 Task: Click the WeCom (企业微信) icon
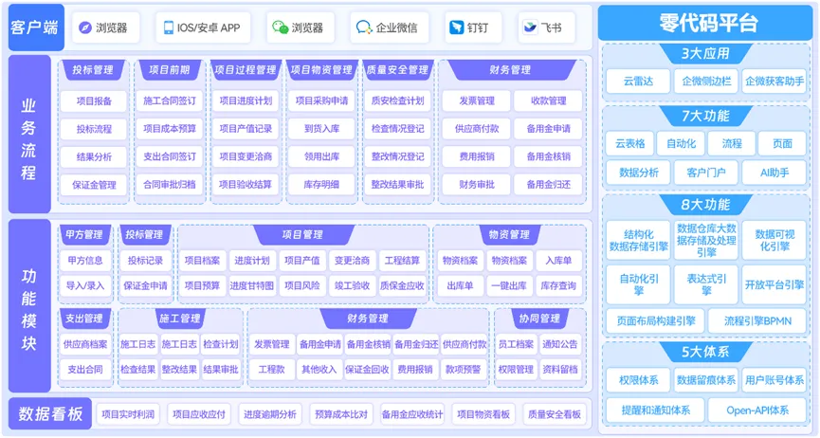pos(363,27)
